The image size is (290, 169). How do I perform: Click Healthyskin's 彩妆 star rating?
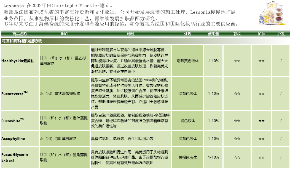click(237, 61)
